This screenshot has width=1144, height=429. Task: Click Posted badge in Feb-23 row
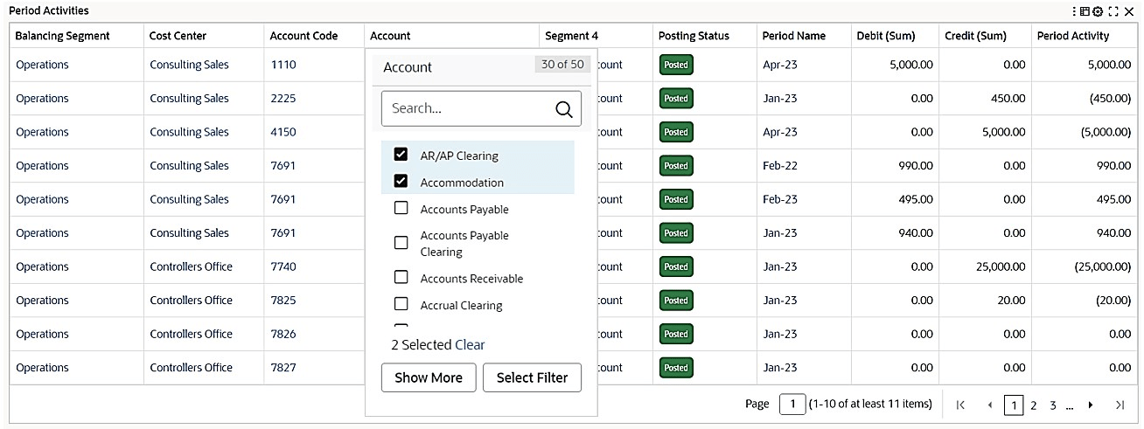(676, 199)
